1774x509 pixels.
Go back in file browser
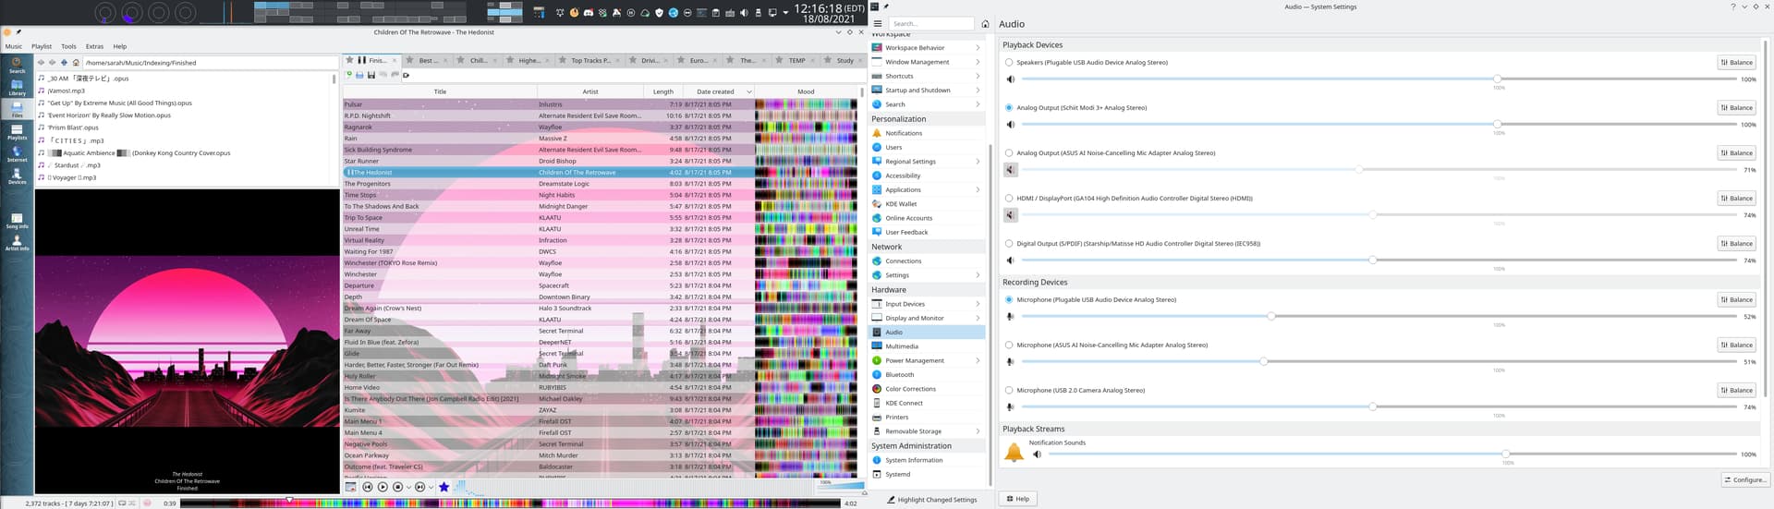point(41,63)
